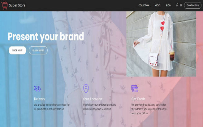Click the location pin icon
The width and height of the screenshot is (203, 127).
tap(86, 89)
